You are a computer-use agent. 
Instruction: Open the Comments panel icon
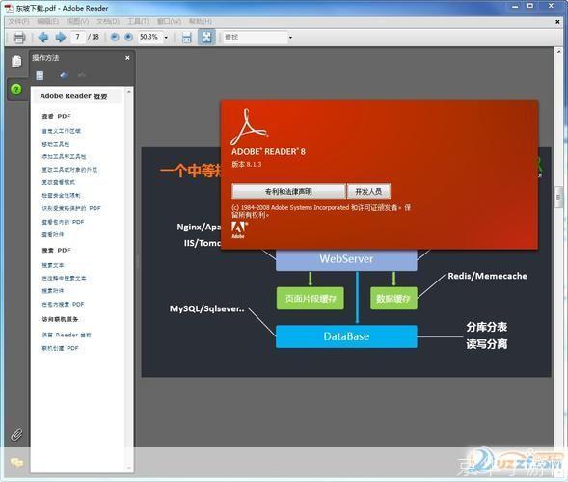[16, 462]
